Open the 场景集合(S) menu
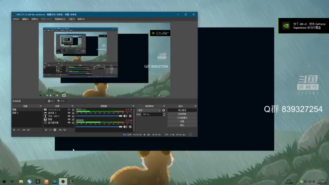329x185 pixels. click(60, 19)
